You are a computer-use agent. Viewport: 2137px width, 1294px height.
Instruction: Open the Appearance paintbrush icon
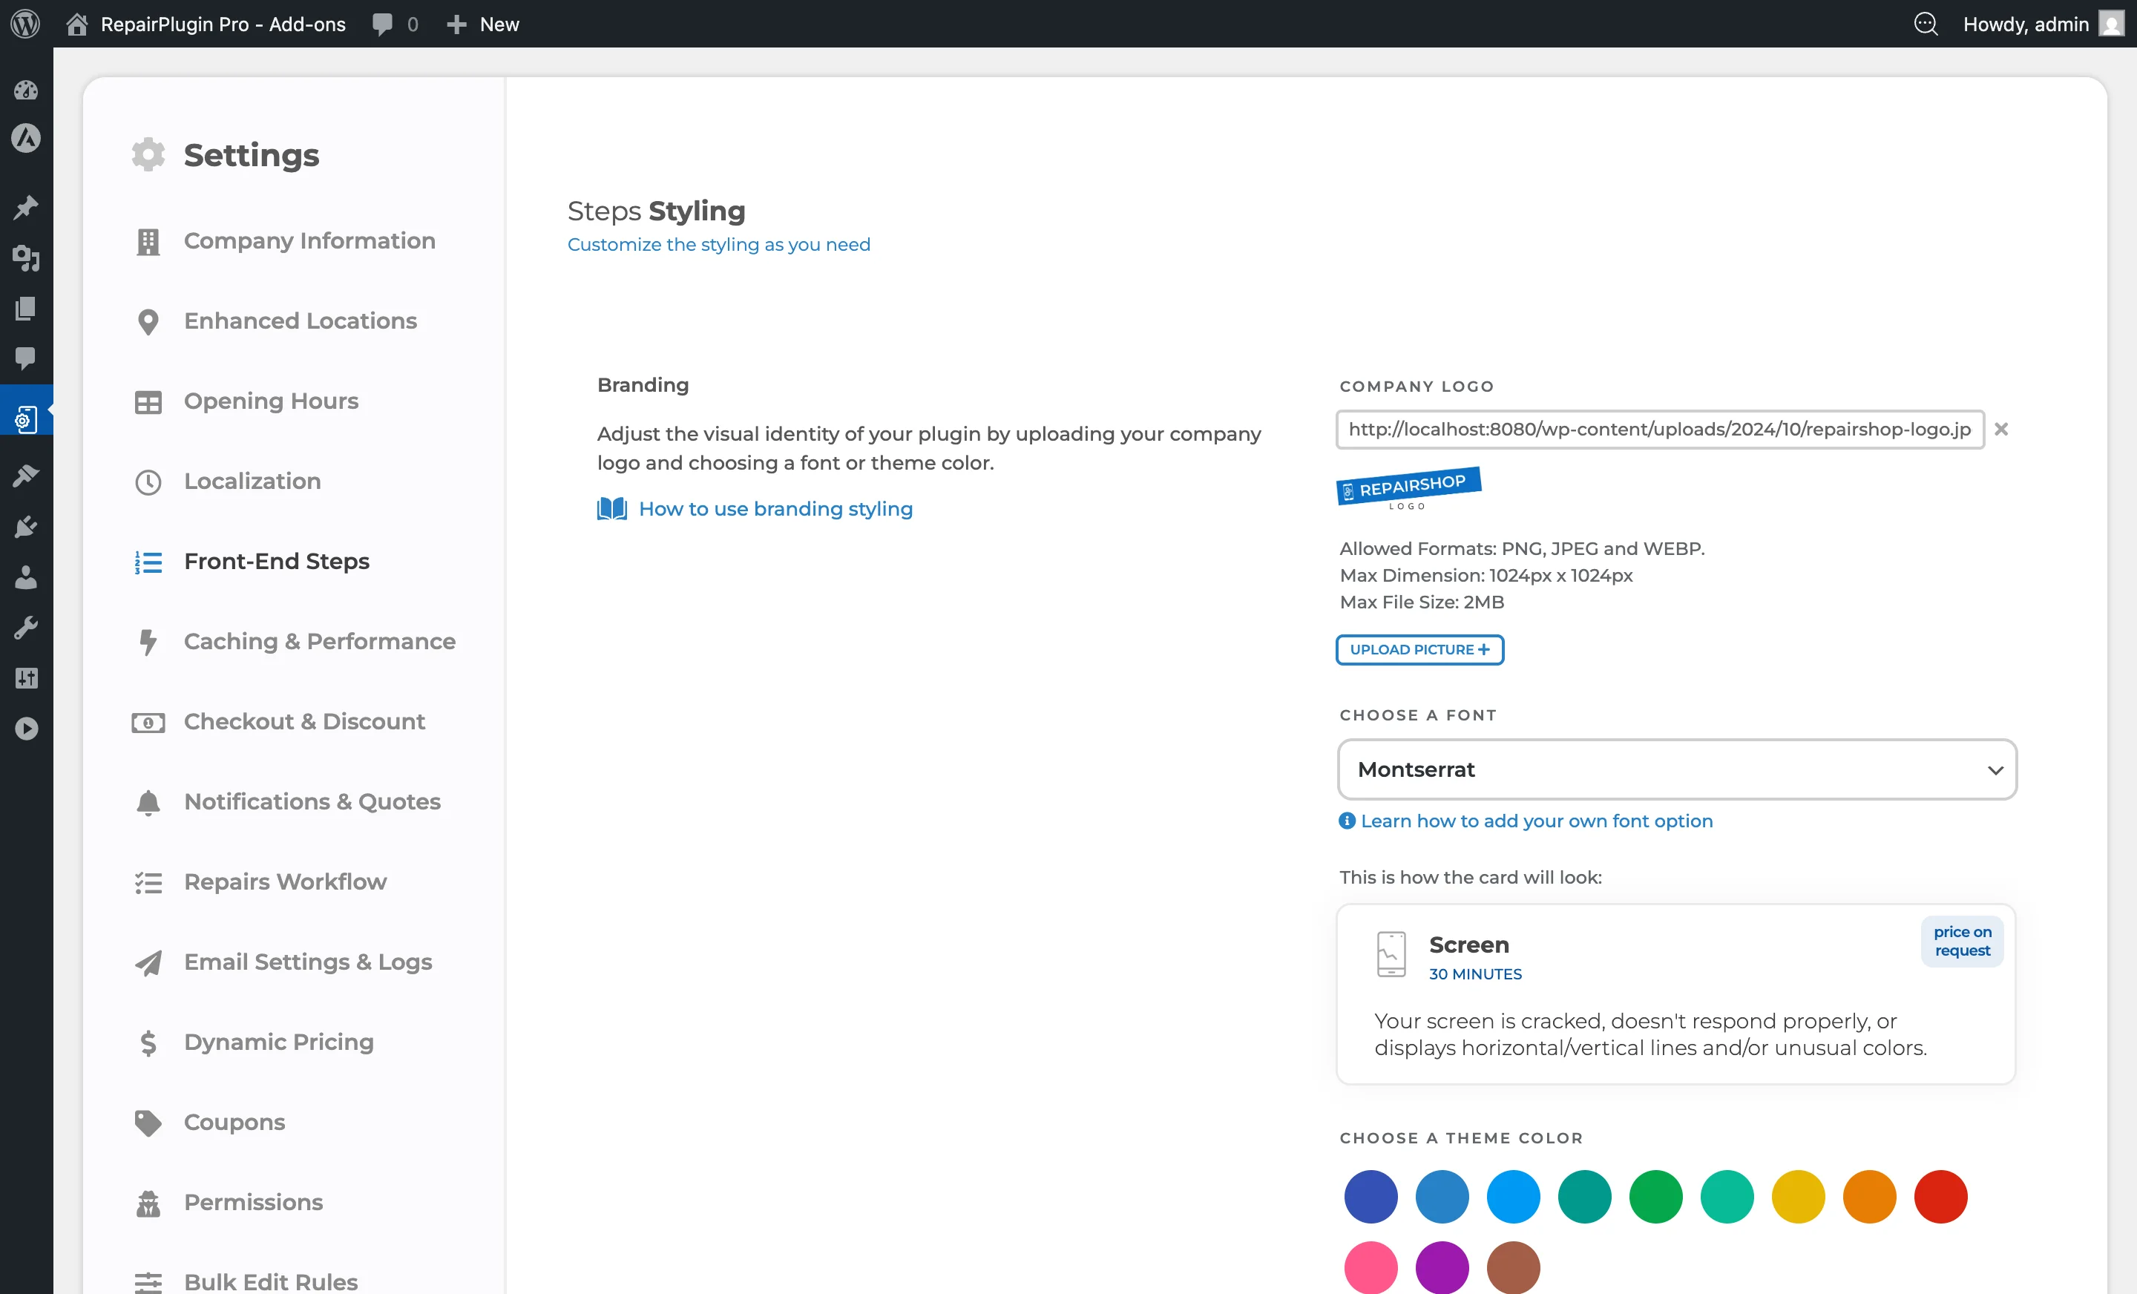[26, 476]
